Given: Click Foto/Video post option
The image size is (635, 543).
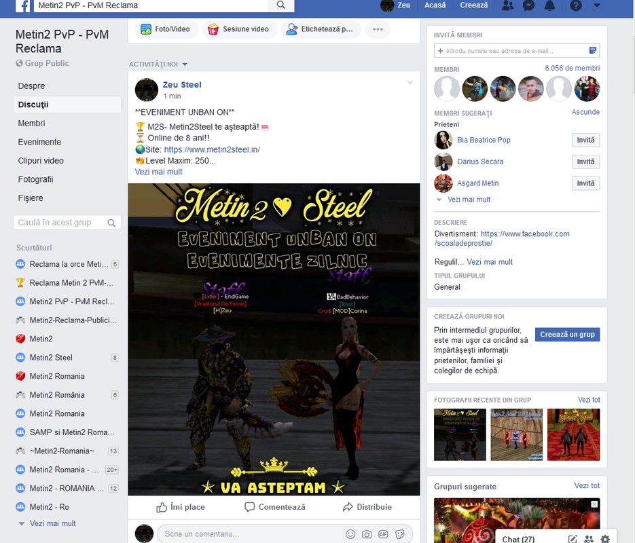Looking at the screenshot, I should 165,29.
